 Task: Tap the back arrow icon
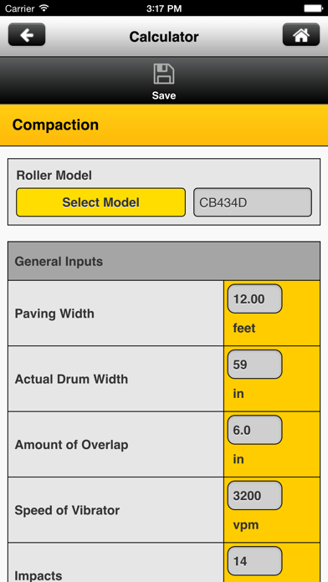[x=27, y=34]
